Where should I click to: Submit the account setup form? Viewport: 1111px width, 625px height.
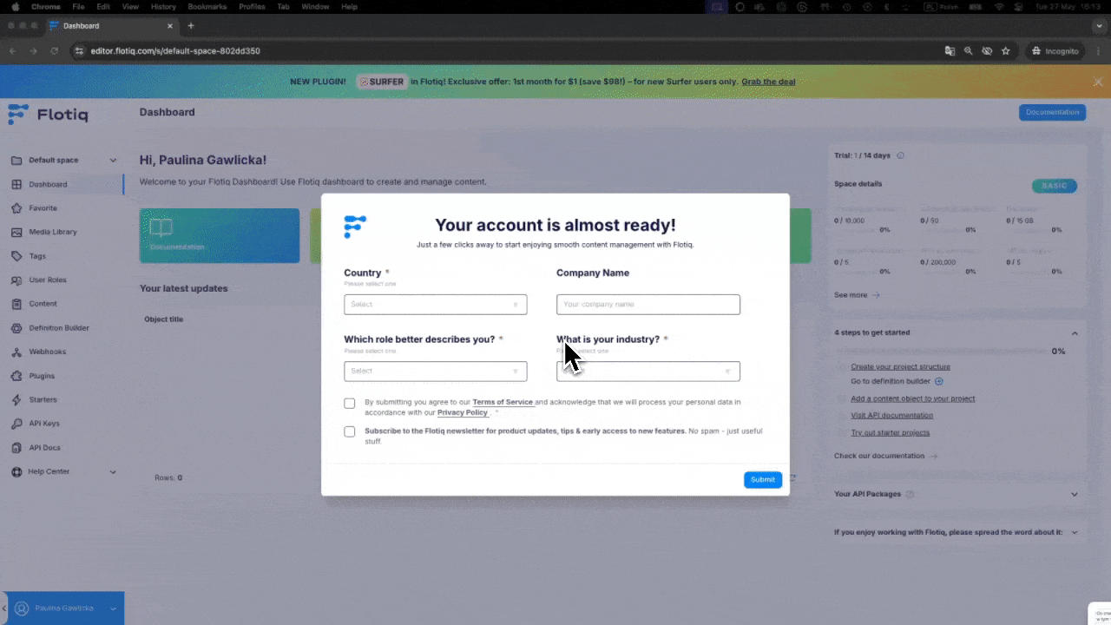click(763, 480)
